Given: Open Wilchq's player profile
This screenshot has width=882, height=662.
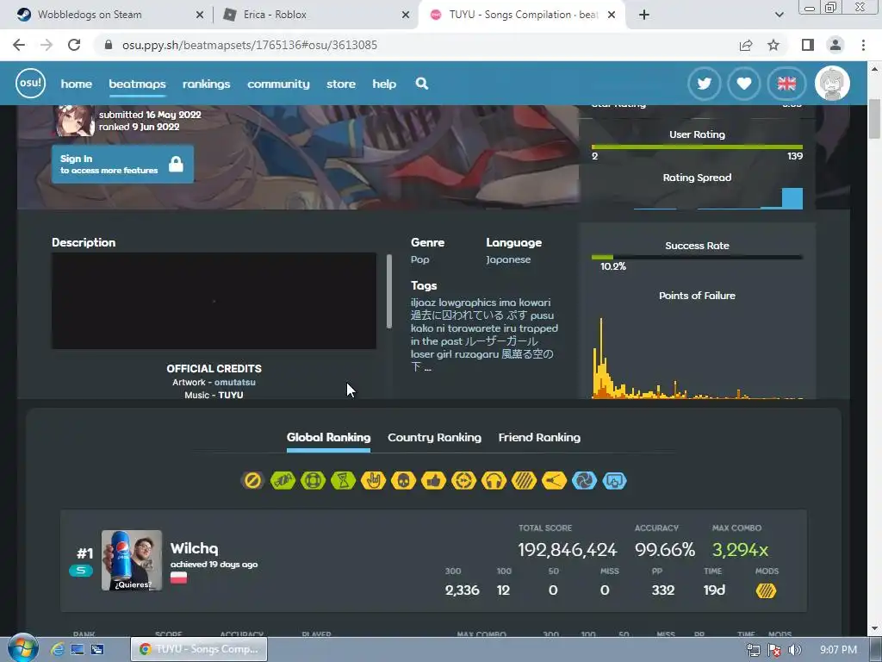Looking at the screenshot, I should pos(194,548).
